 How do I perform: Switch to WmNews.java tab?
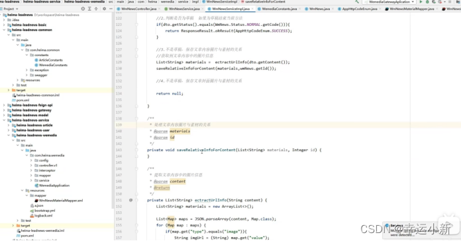319,9
